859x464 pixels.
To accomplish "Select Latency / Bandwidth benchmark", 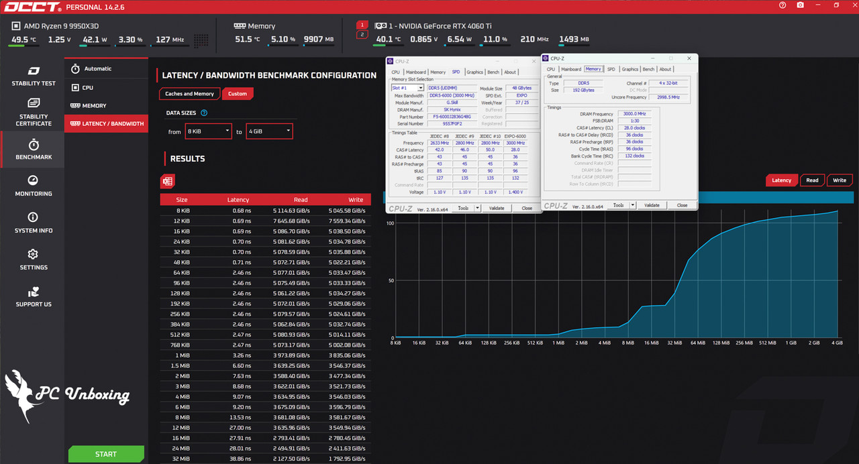I will point(106,123).
